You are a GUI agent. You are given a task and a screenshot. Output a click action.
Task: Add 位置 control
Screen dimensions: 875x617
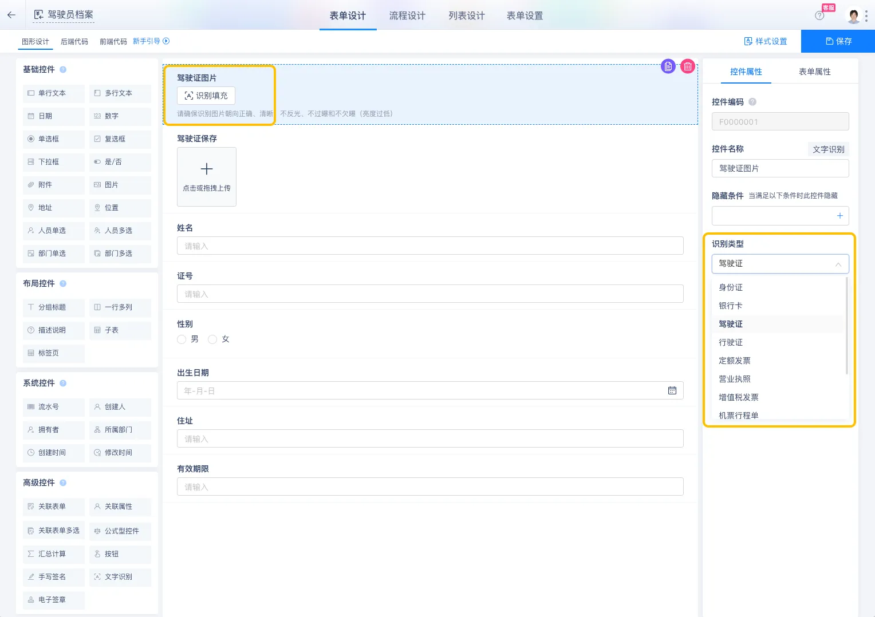120,208
